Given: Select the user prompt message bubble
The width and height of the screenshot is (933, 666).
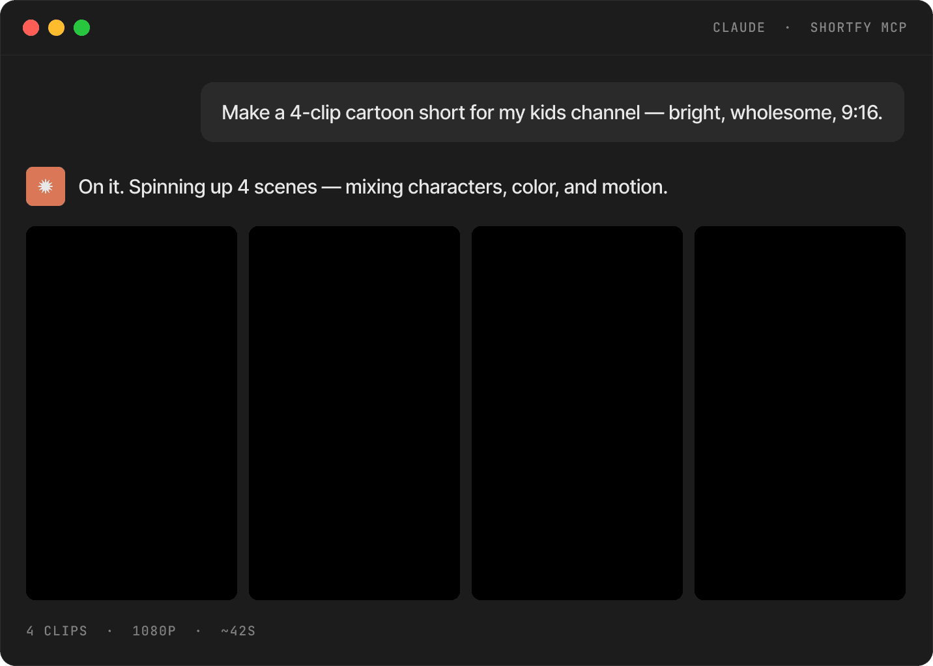Looking at the screenshot, I should click(553, 112).
